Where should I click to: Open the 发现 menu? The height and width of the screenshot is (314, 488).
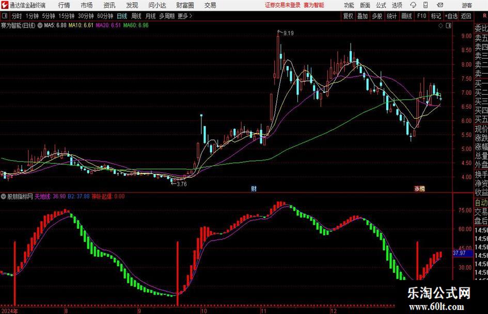(x=132, y=5)
